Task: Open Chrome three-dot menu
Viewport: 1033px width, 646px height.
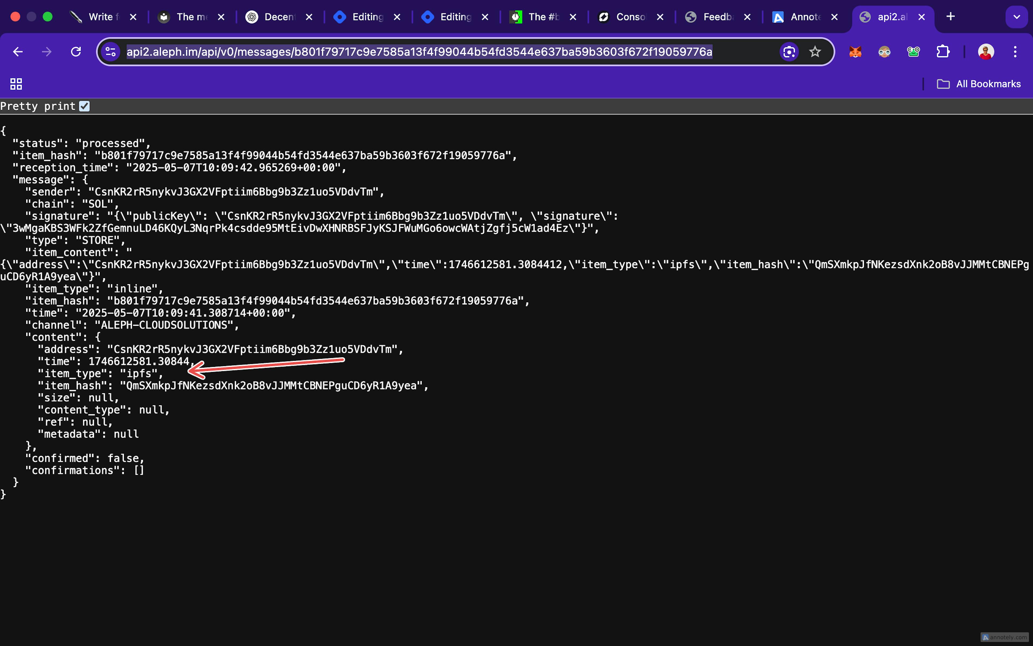Action: tap(1015, 52)
